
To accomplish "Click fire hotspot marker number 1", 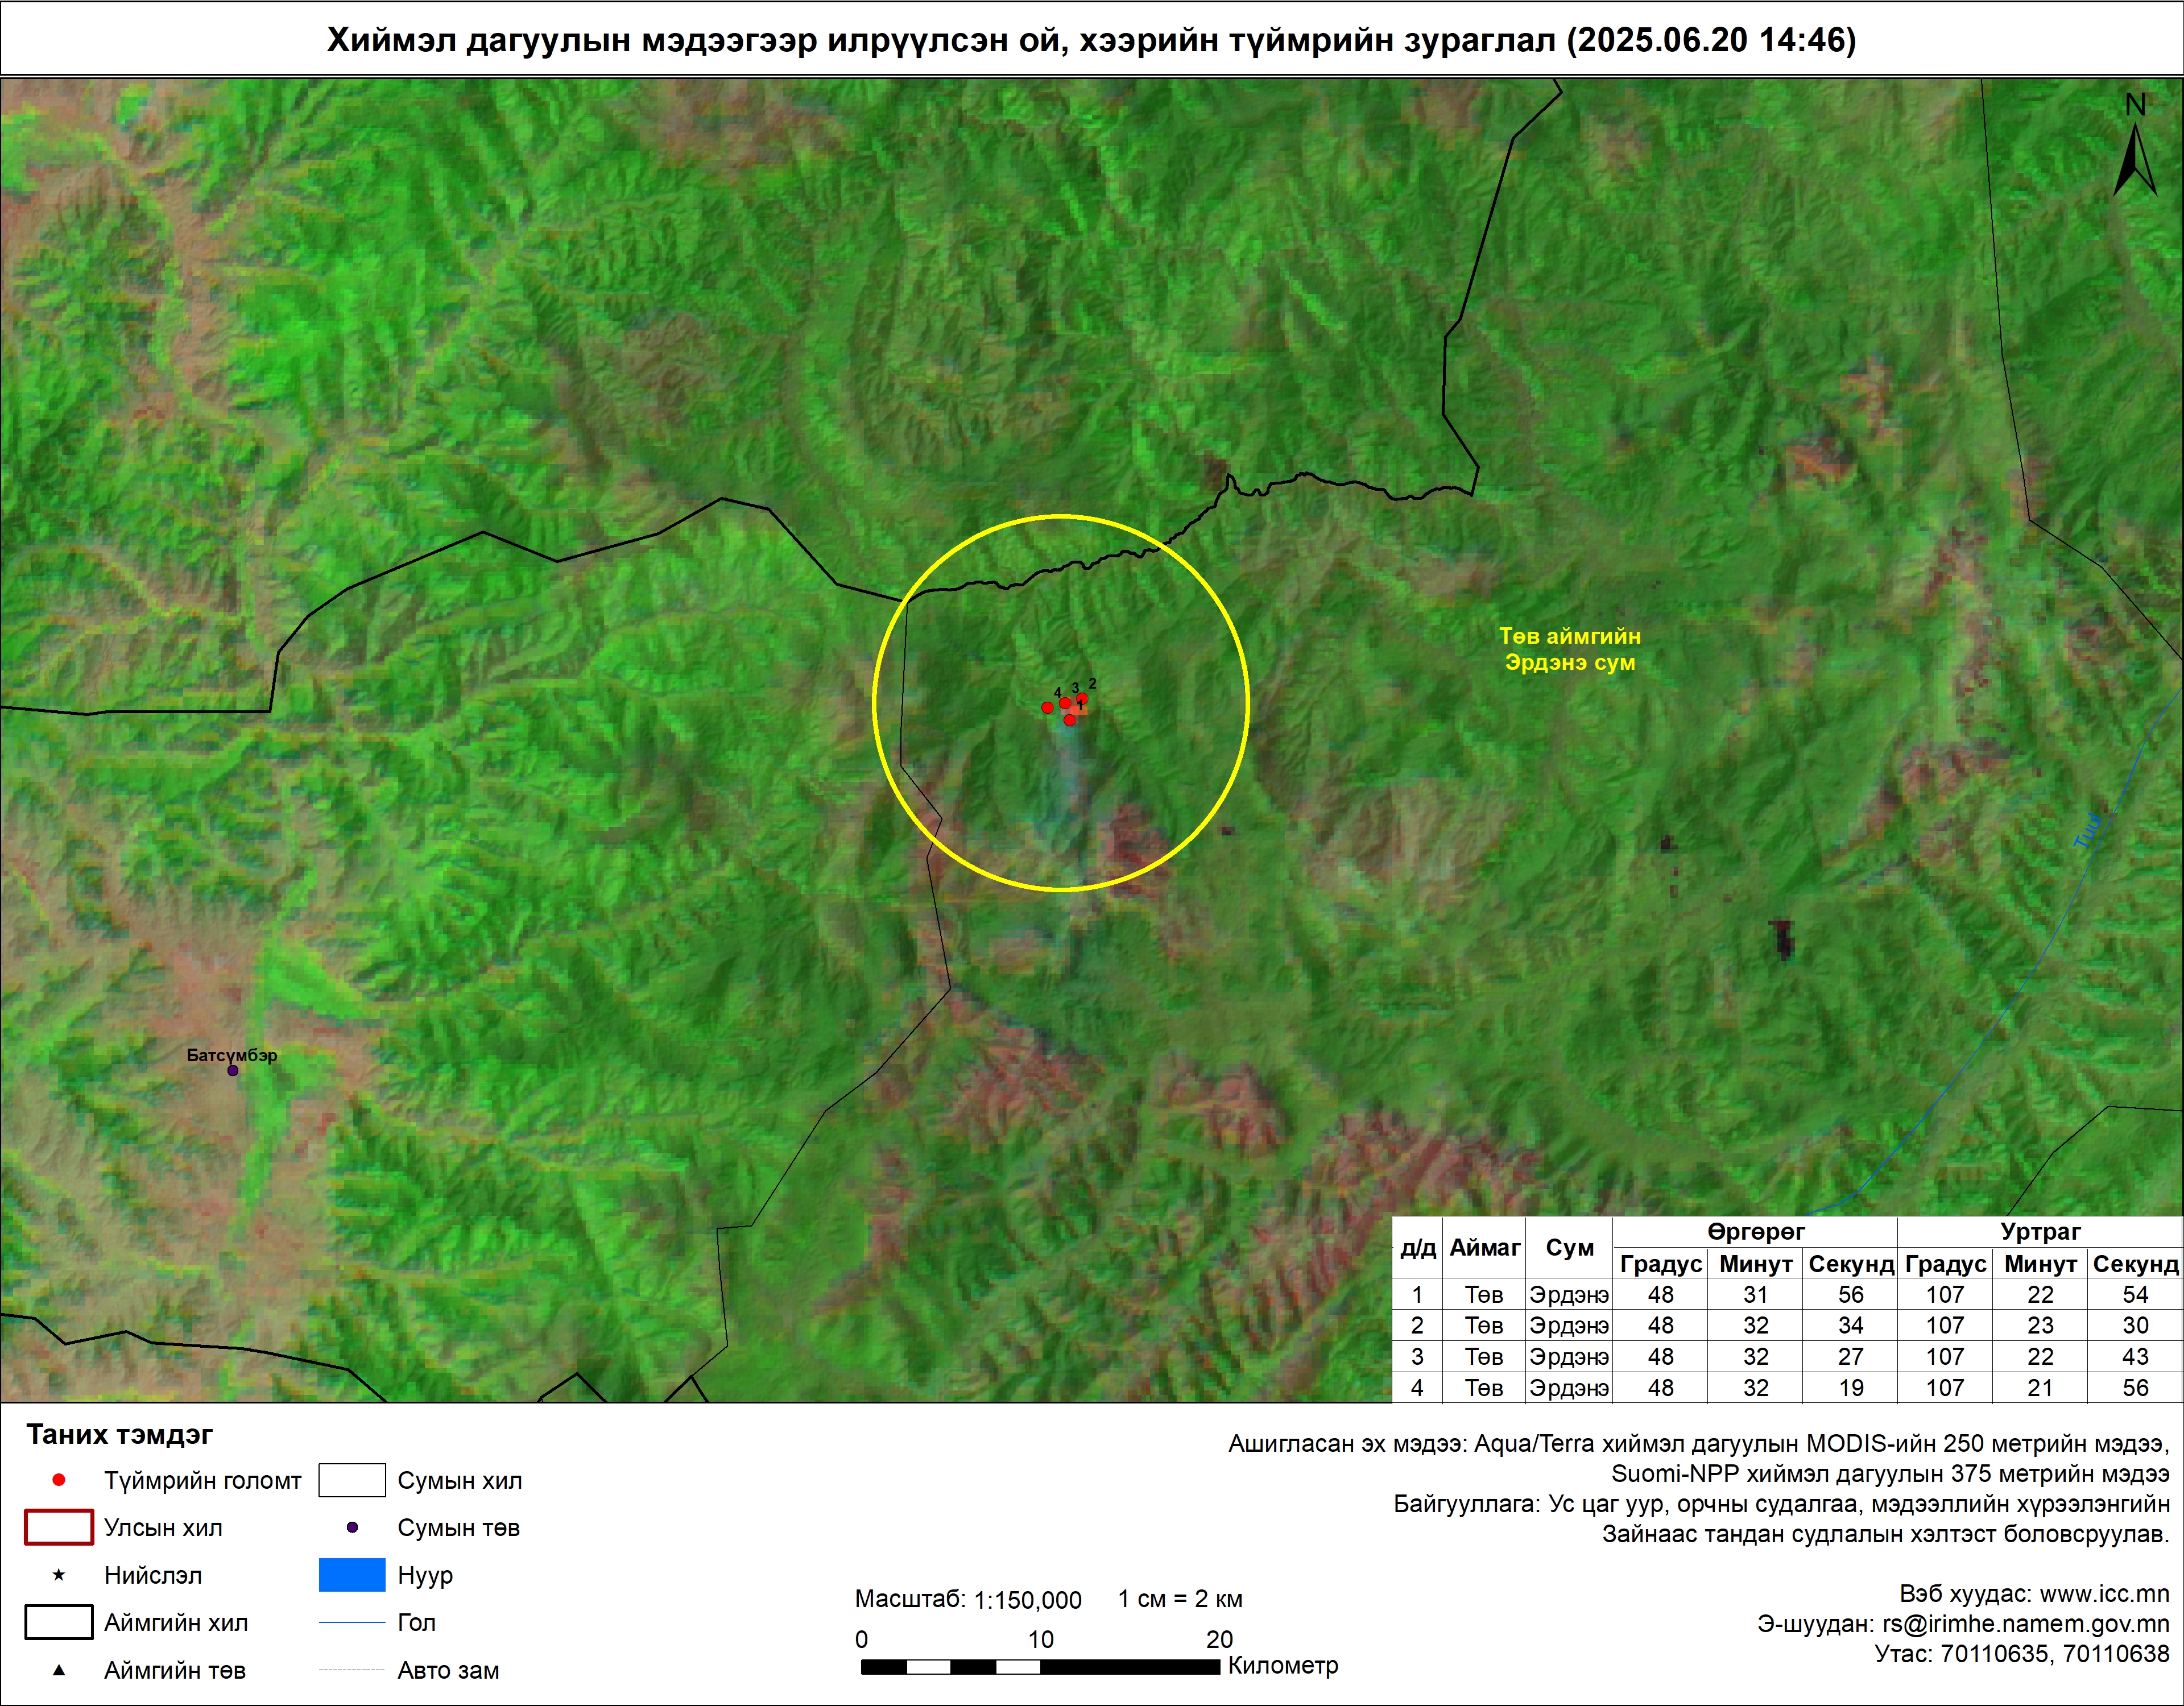I will [1070, 720].
